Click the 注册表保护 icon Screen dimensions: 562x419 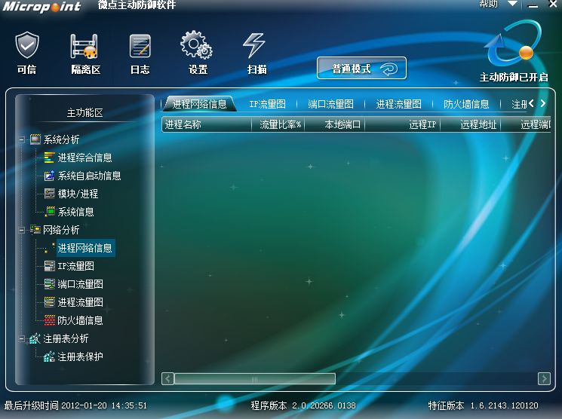click(49, 356)
